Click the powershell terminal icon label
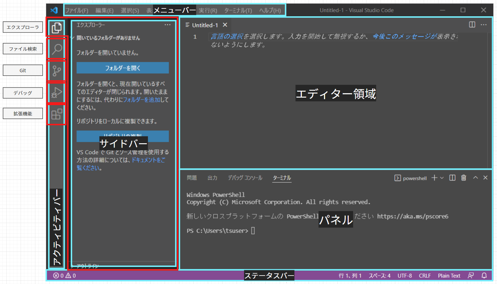This screenshot has width=497, height=284. [x=410, y=178]
